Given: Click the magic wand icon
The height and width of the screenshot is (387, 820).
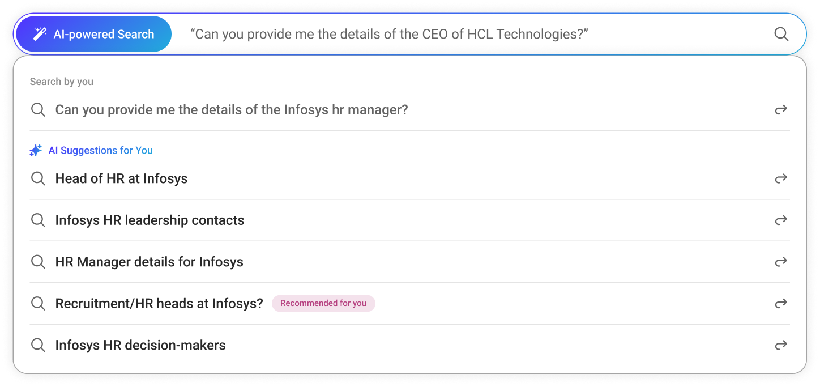Looking at the screenshot, I should coord(40,34).
